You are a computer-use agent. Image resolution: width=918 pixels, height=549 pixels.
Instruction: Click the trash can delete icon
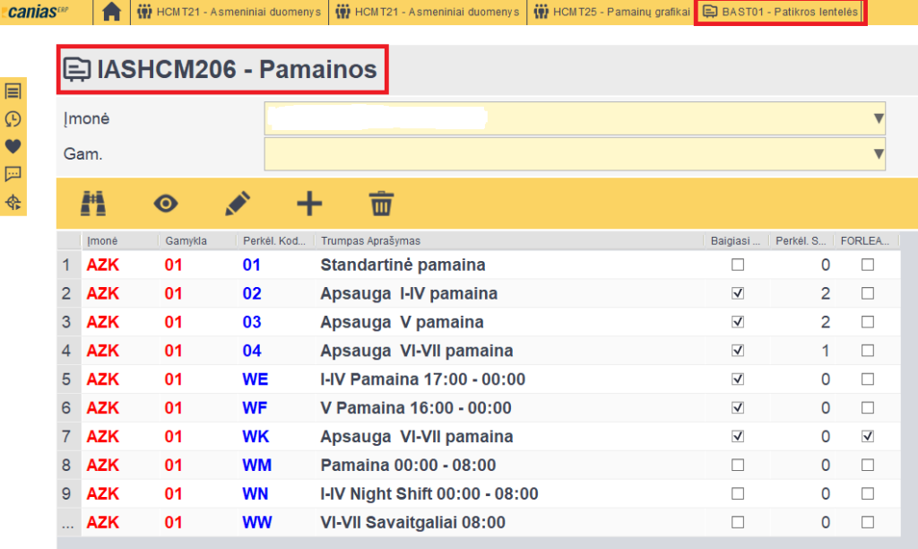click(382, 204)
